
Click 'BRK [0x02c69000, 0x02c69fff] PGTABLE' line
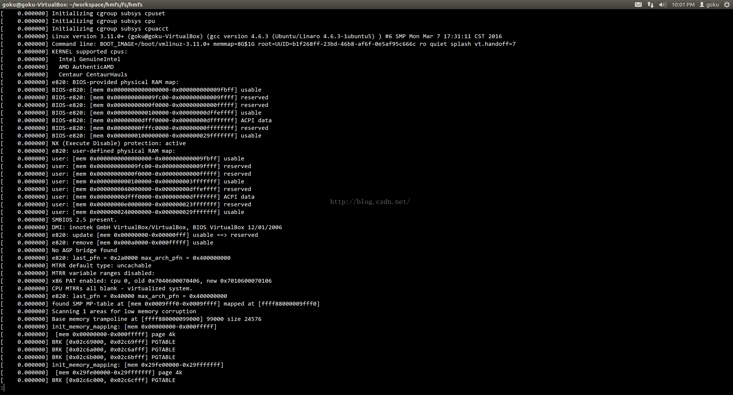(x=88, y=342)
